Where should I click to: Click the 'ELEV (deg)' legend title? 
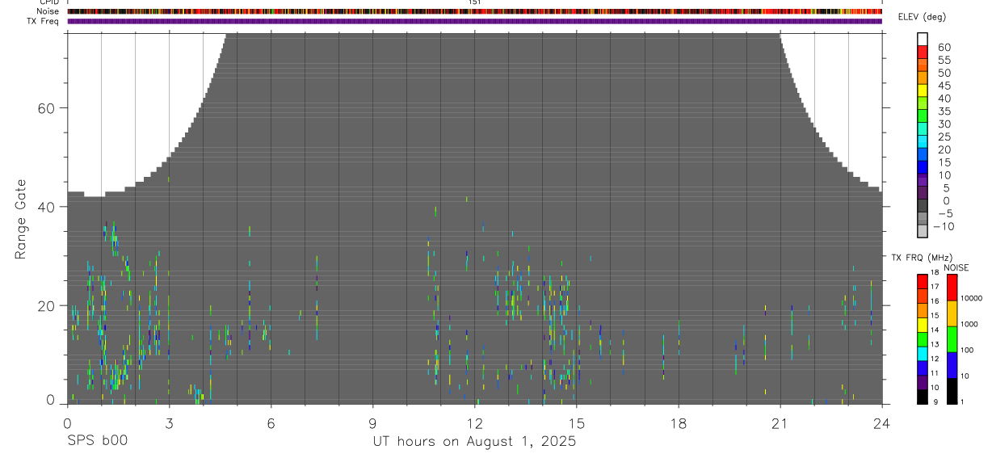click(922, 17)
